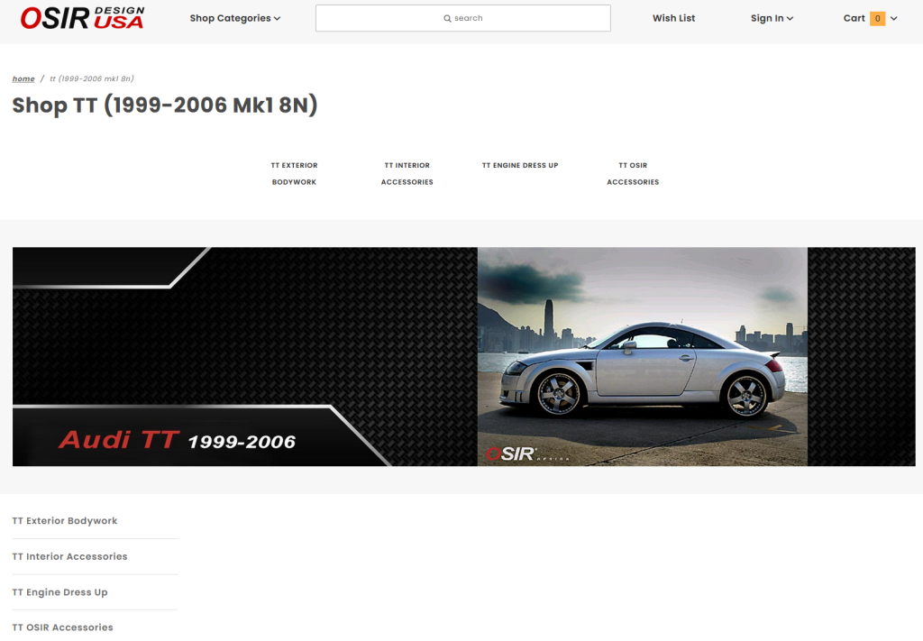Click the OSIR Design USA logo
The height and width of the screenshot is (641, 923).
click(82, 18)
